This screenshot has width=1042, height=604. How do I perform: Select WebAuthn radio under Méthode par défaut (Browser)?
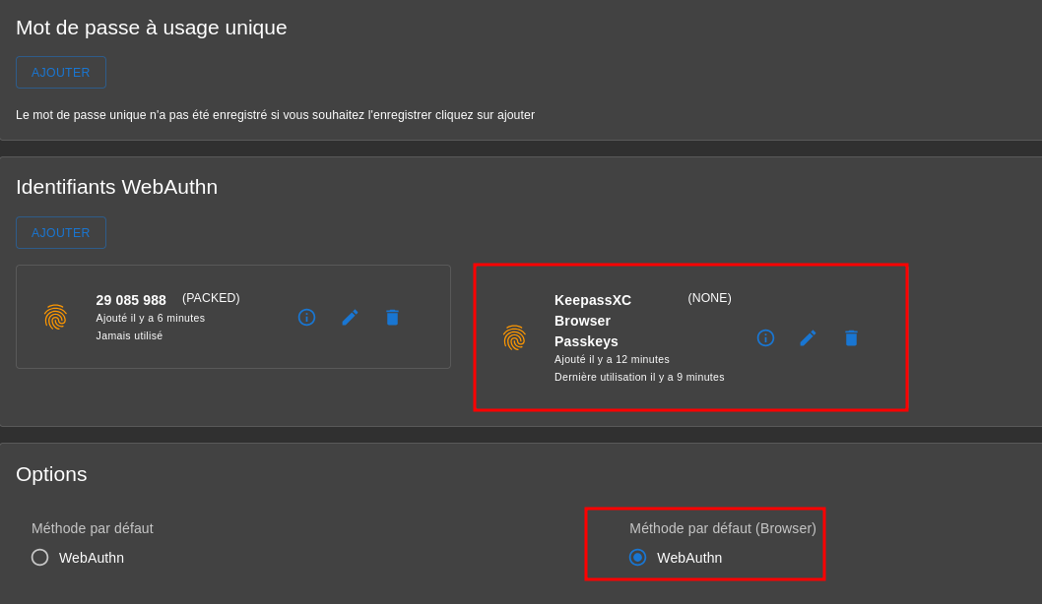pyautogui.click(x=637, y=557)
